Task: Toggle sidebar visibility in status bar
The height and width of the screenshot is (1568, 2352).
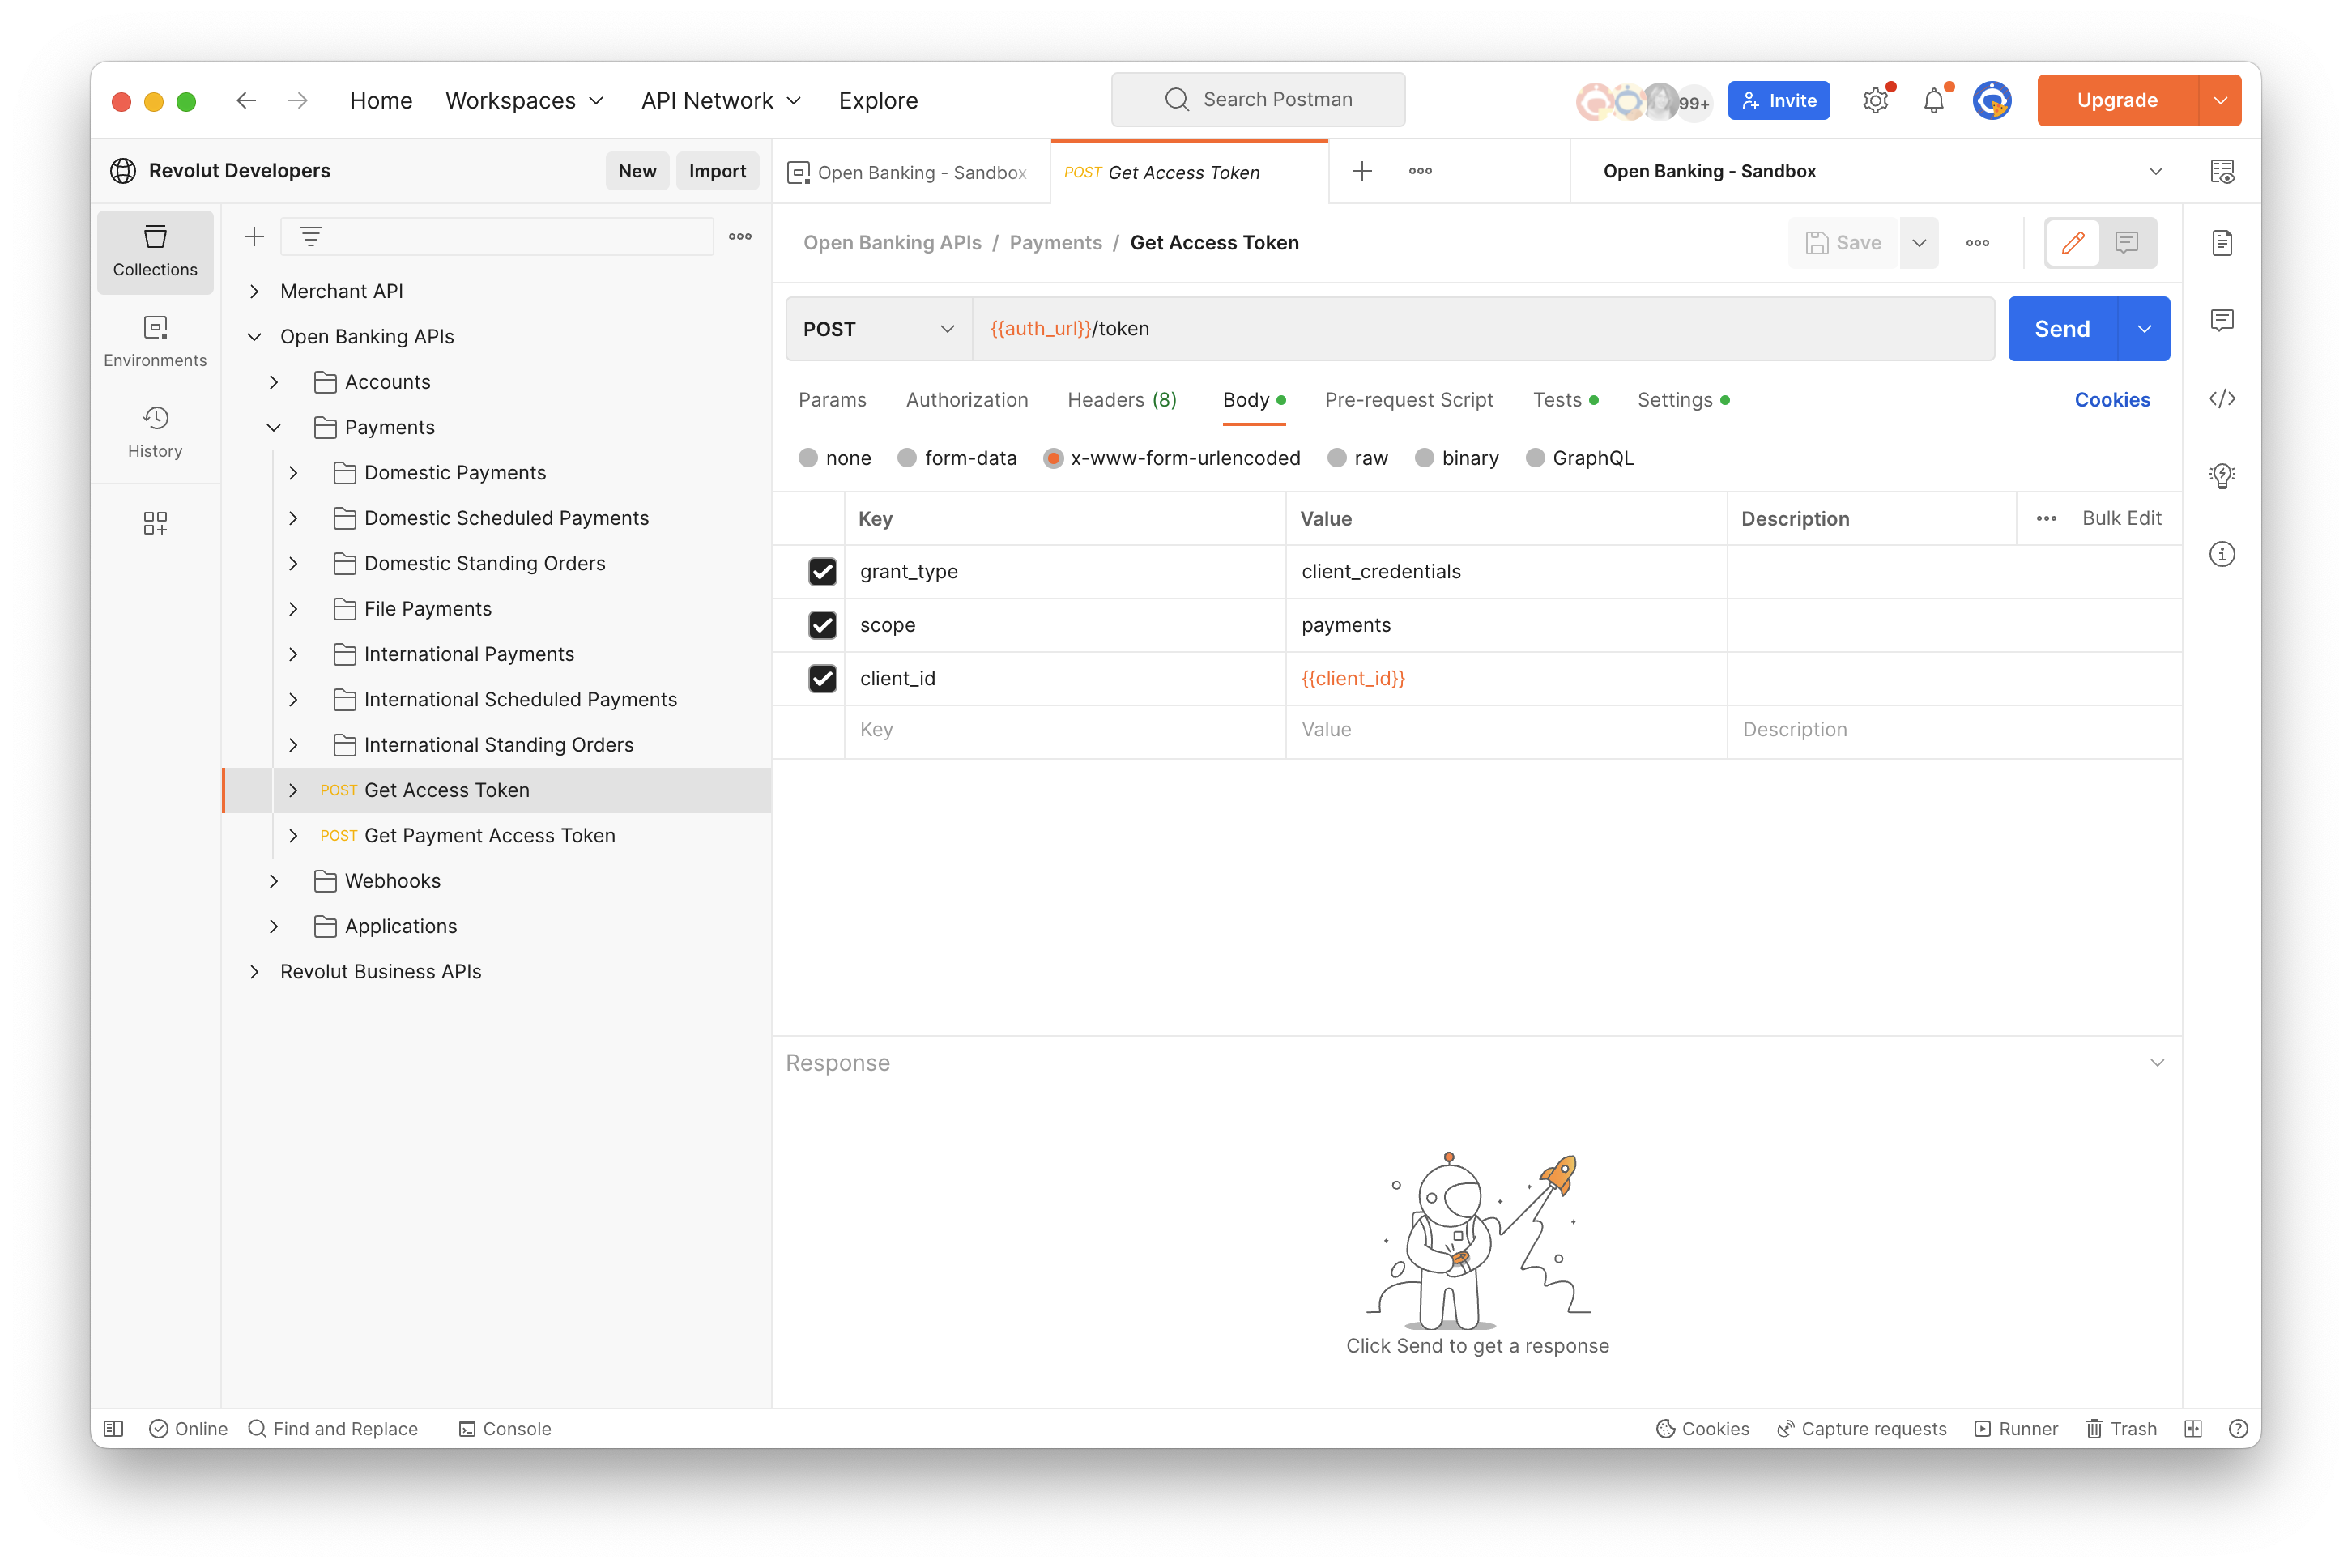Action: tap(114, 1428)
